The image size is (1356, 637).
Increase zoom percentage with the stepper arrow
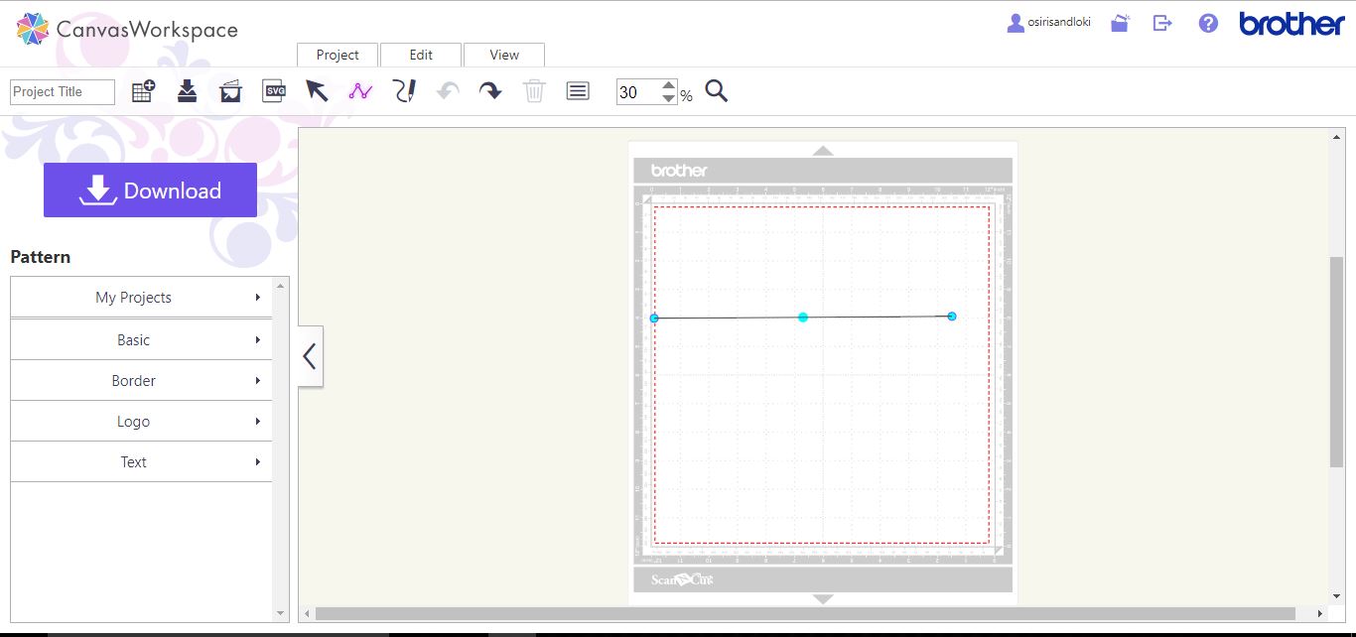tap(671, 85)
